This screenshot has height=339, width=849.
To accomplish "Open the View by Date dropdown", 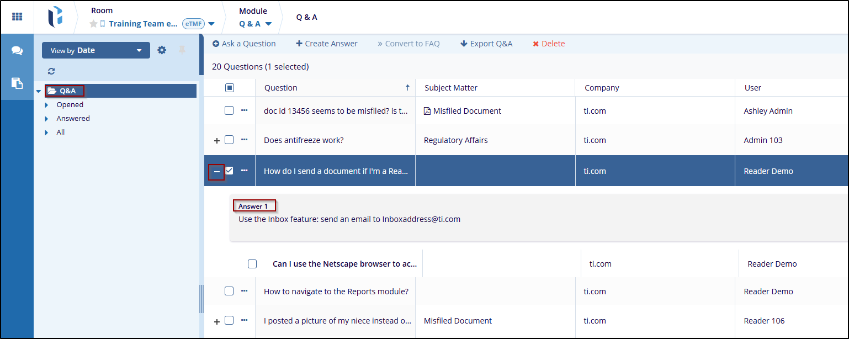I will 95,50.
